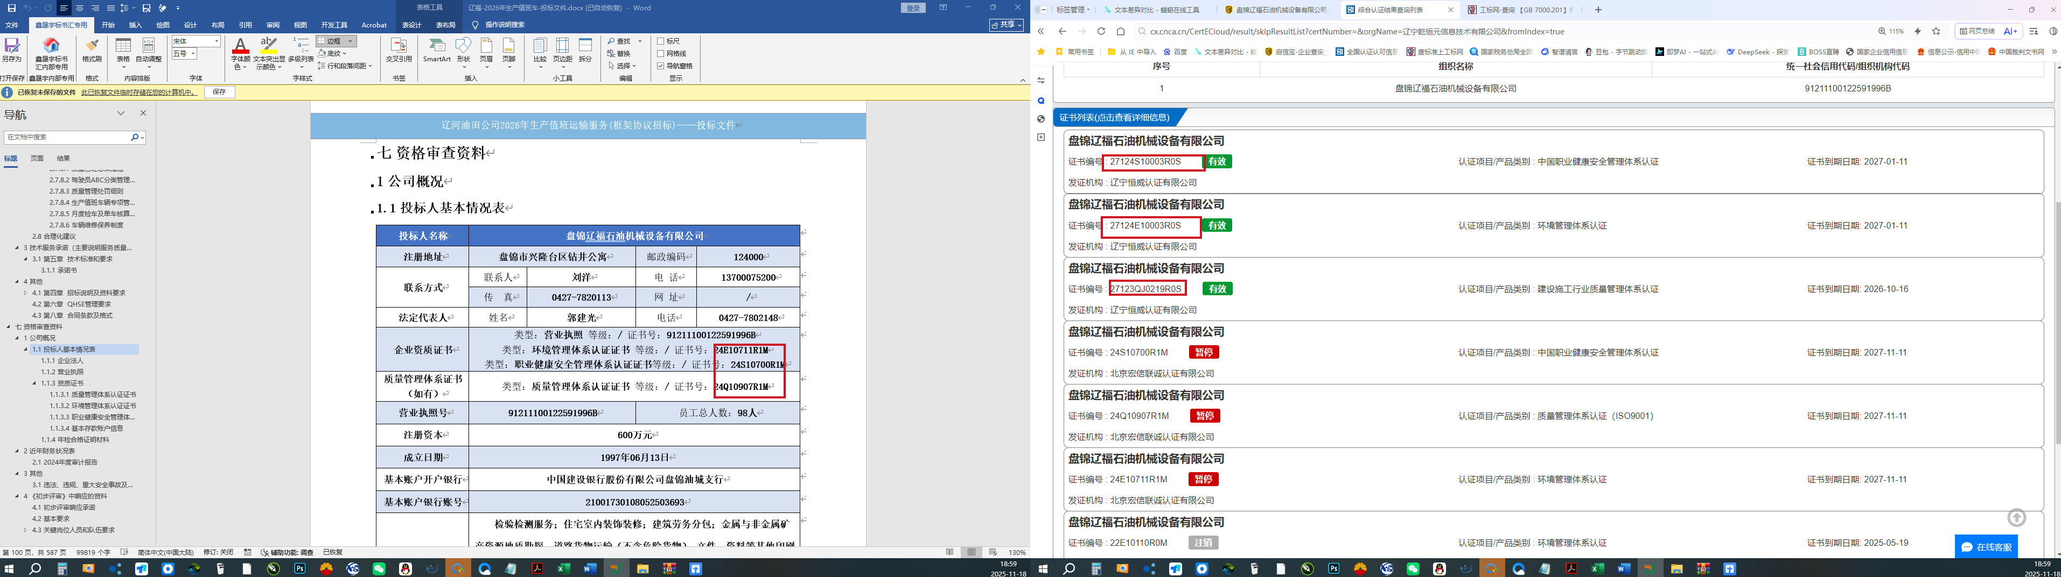The width and height of the screenshot is (2061, 577).
Task: Click the Windows Start button on left taskbar
Action: point(10,569)
